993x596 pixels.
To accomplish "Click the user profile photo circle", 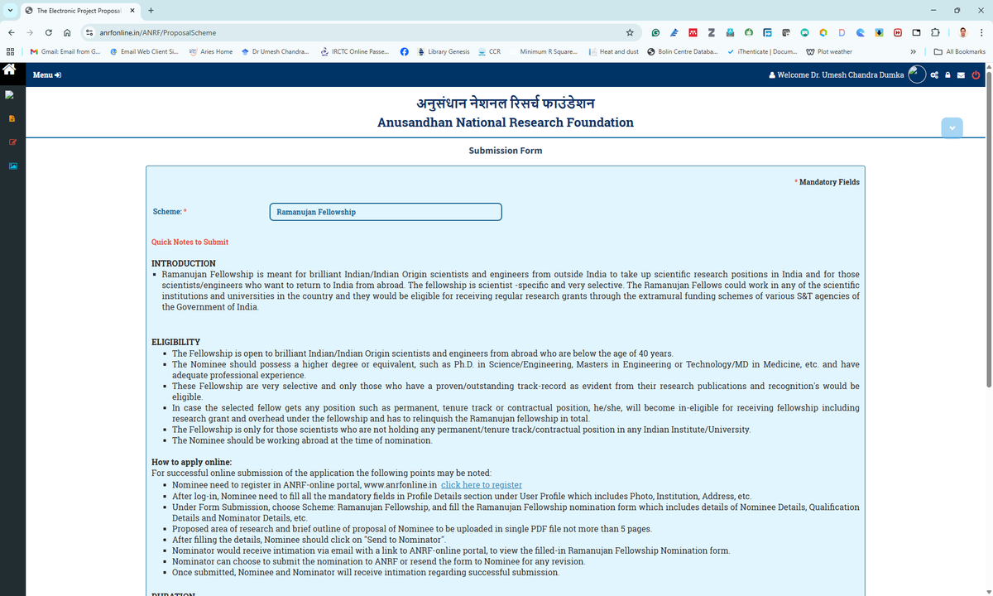I will 917,74.
